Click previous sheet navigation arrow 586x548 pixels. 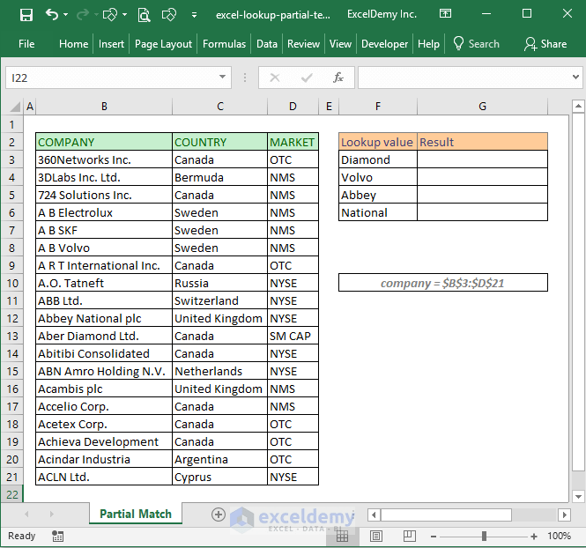click(x=26, y=515)
